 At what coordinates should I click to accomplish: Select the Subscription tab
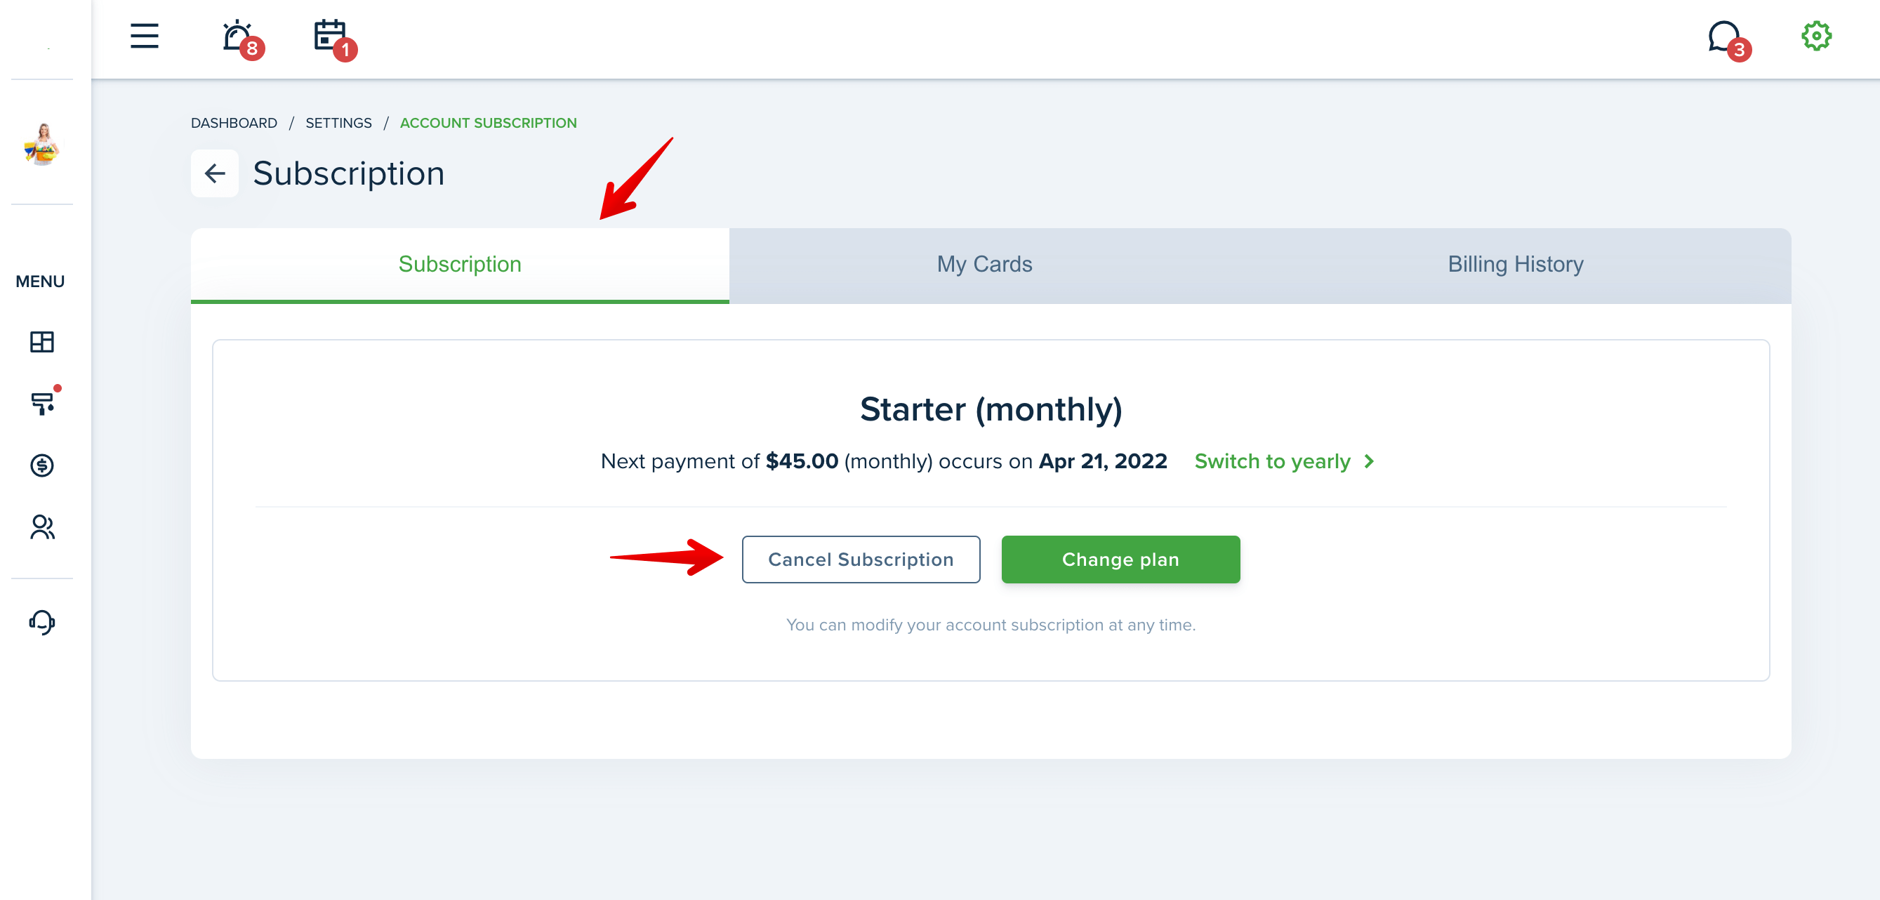pyautogui.click(x=460, y=264)
